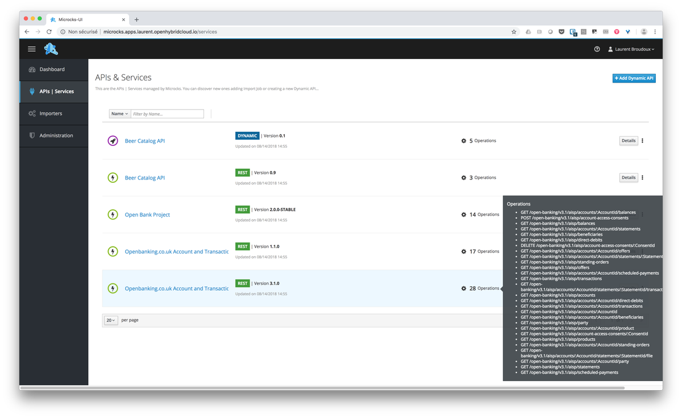Click gear icon beside 14 Operations
Image resolution: width=682 pixels, height=418 pixels.
[x=464, y=215]
